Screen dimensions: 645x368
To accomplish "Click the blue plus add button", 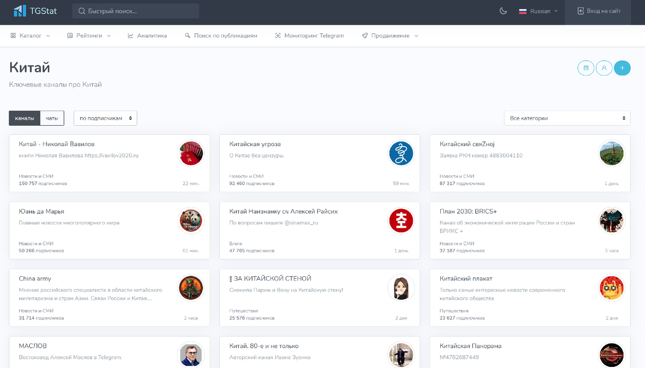I will pos(622,68).
